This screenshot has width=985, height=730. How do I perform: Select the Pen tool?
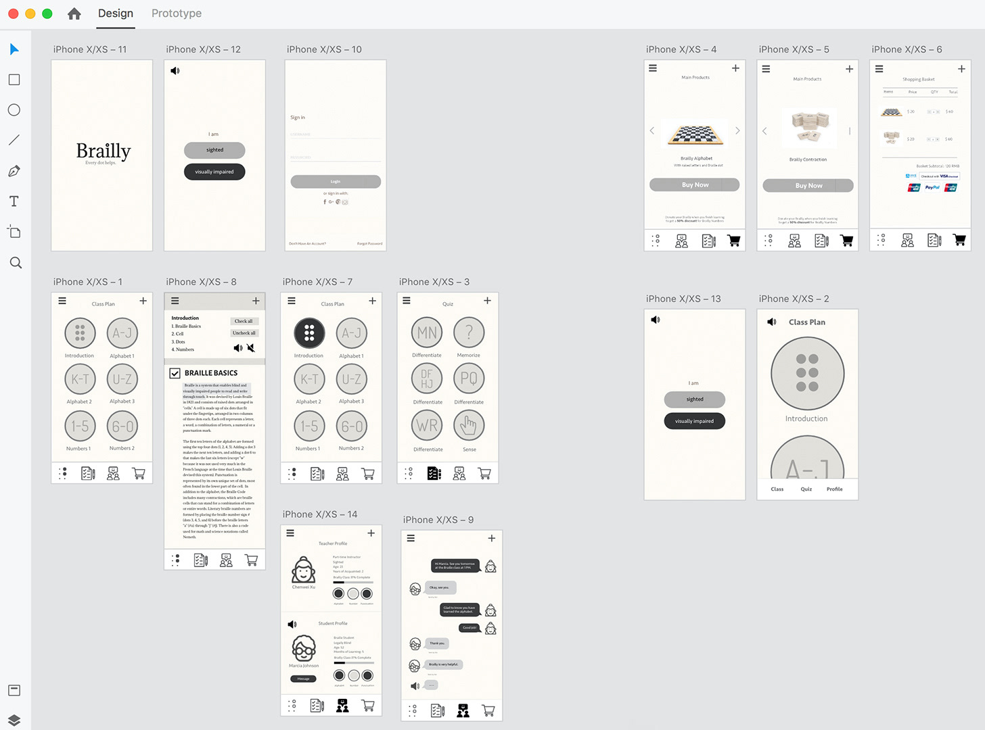click(14, 171)
